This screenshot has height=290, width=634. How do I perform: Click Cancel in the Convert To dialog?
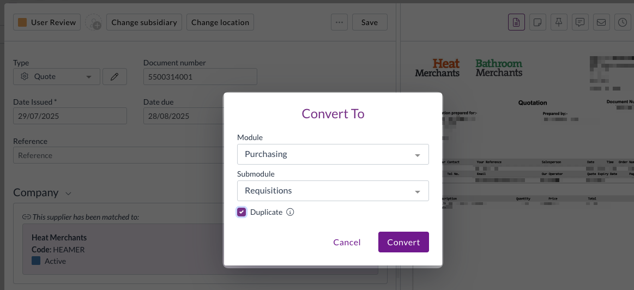coord(347,242)
